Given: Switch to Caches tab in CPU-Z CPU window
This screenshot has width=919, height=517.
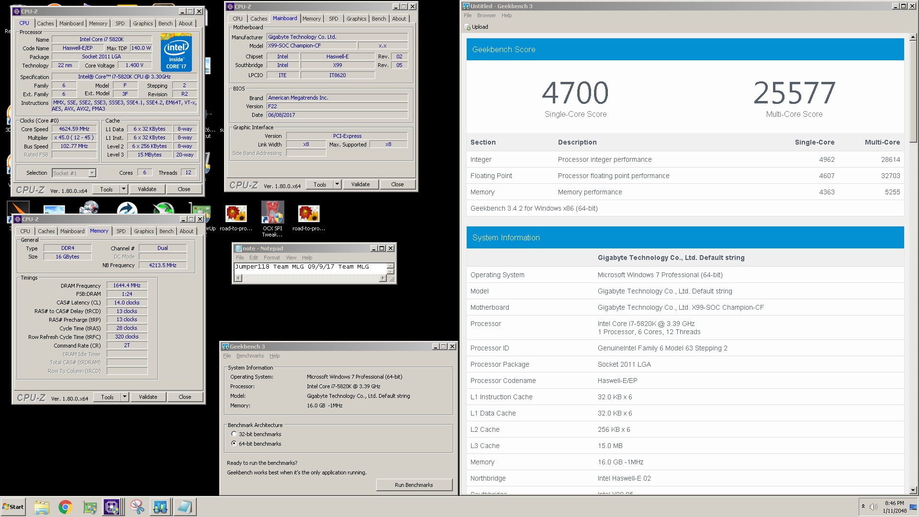Looking at the screenshot, I should [45, 23].
